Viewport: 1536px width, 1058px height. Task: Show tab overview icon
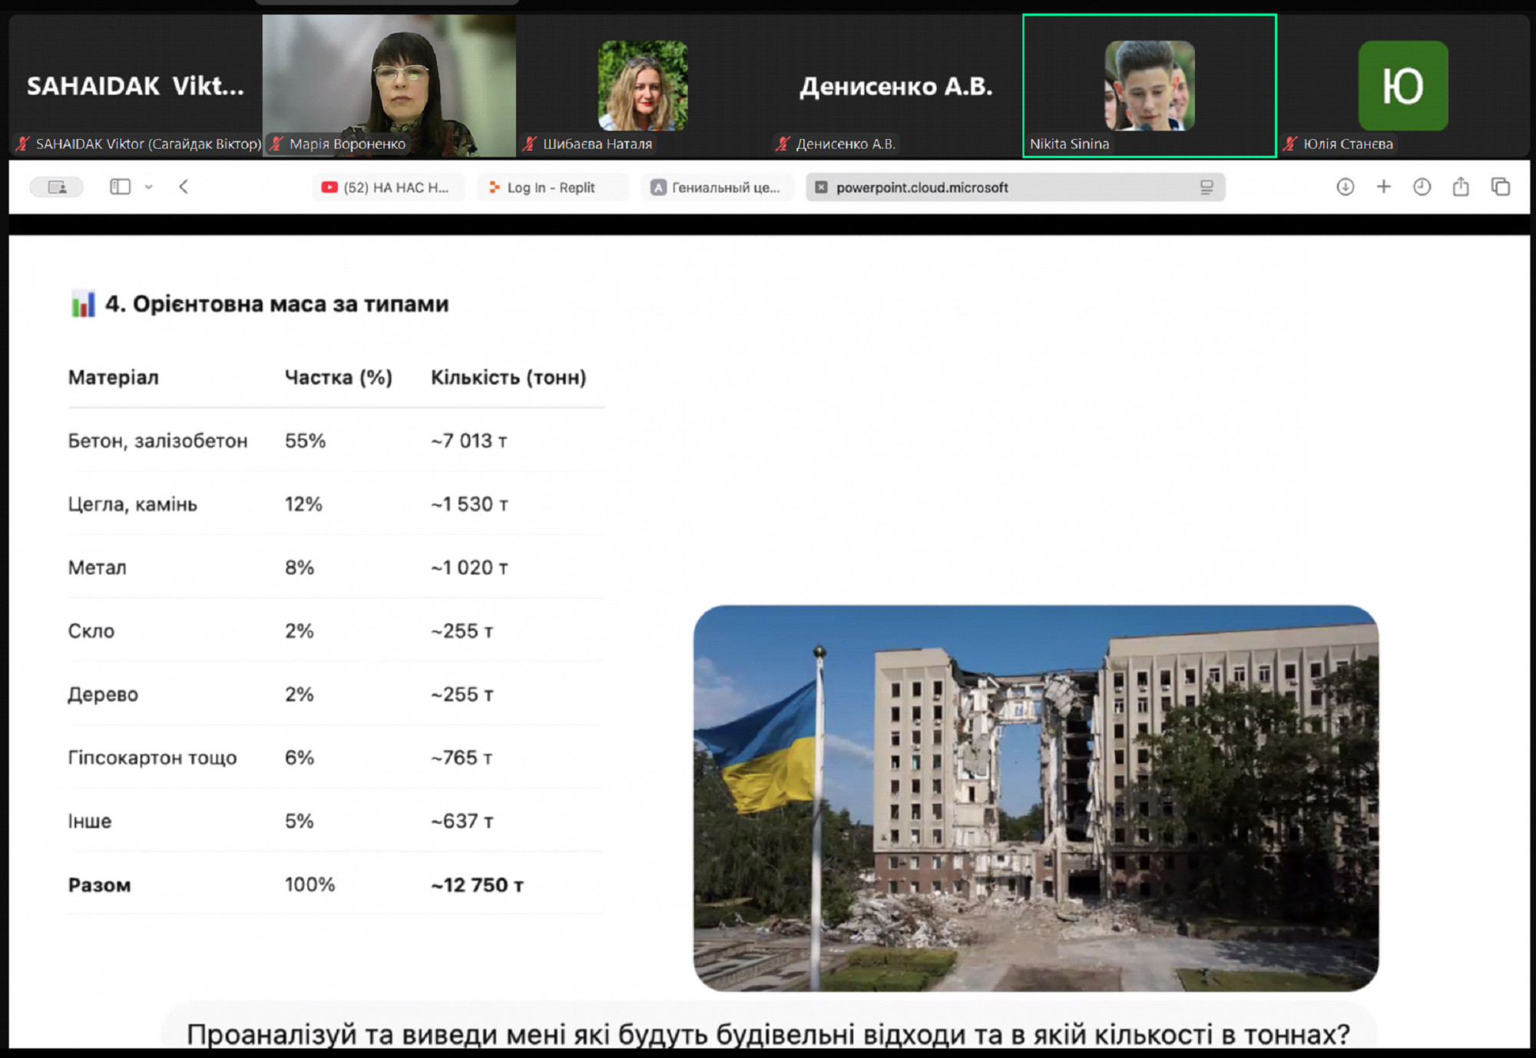point(1500,187)
